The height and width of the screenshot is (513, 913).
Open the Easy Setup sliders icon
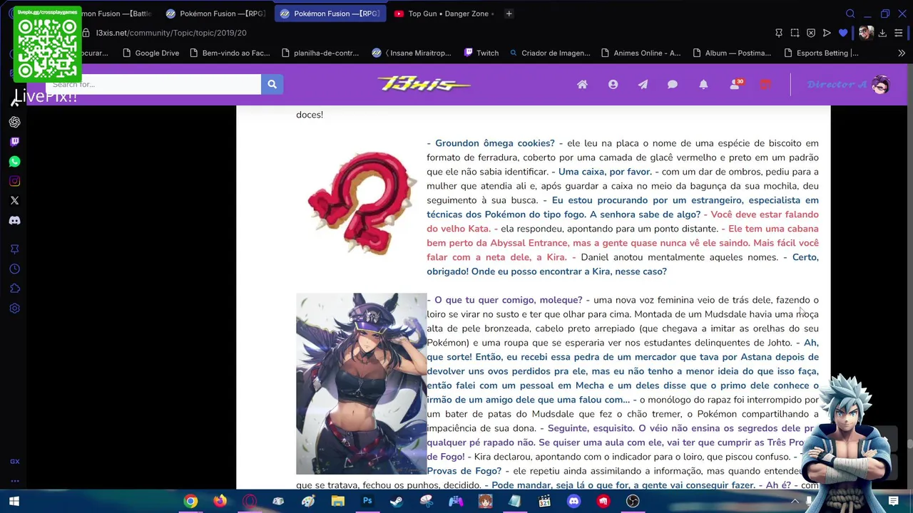[x=899, y=33]
